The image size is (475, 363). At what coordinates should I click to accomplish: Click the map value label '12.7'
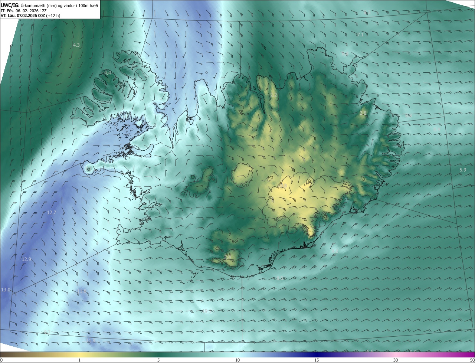(x=52, y=213)
